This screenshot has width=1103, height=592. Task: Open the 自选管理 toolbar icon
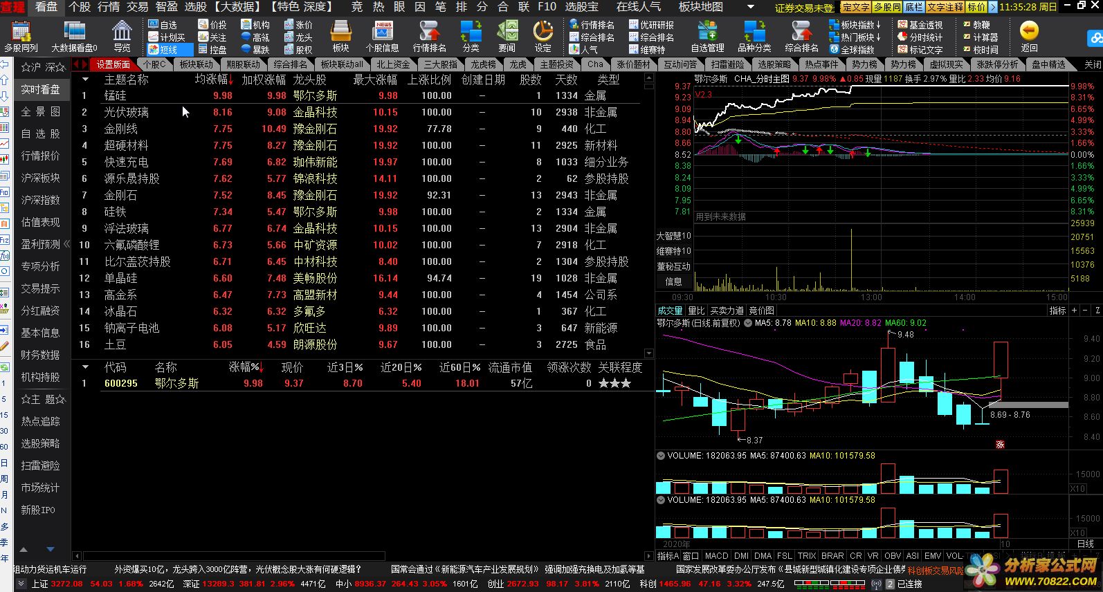coord(707,36)
